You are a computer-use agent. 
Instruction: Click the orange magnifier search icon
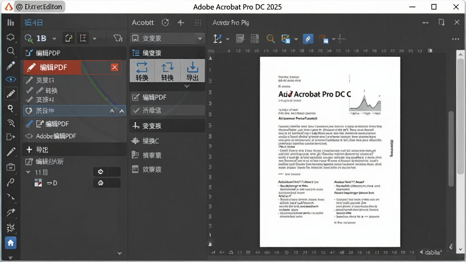click(270, 39)
